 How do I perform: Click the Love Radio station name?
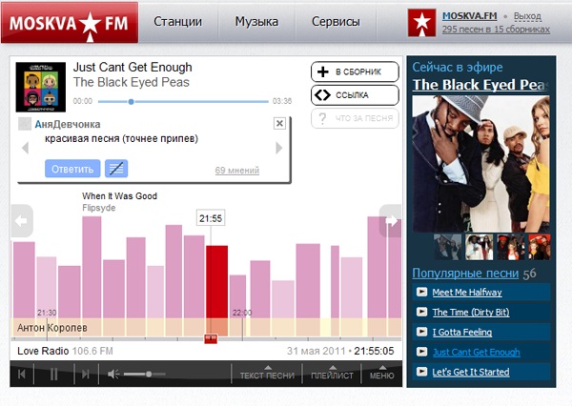(43, 351)
